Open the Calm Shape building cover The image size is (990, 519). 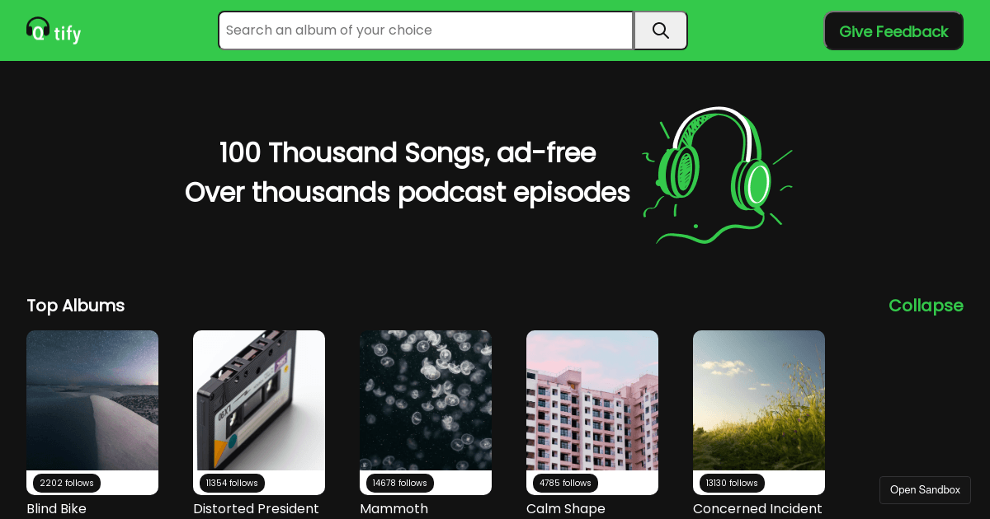click(x=592, y=400)
